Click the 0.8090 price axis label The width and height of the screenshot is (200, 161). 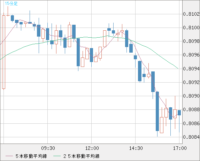point(191,96)
